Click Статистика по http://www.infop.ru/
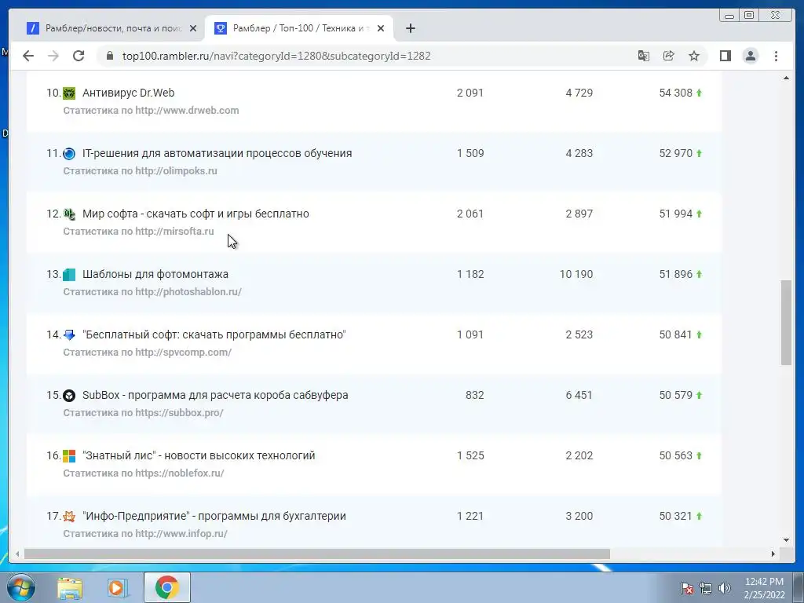804x603 pixels. [x=145, y=534]
